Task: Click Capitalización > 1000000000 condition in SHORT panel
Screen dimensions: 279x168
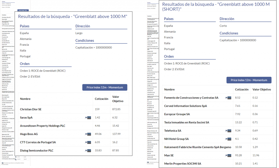Action: [238, 40]
